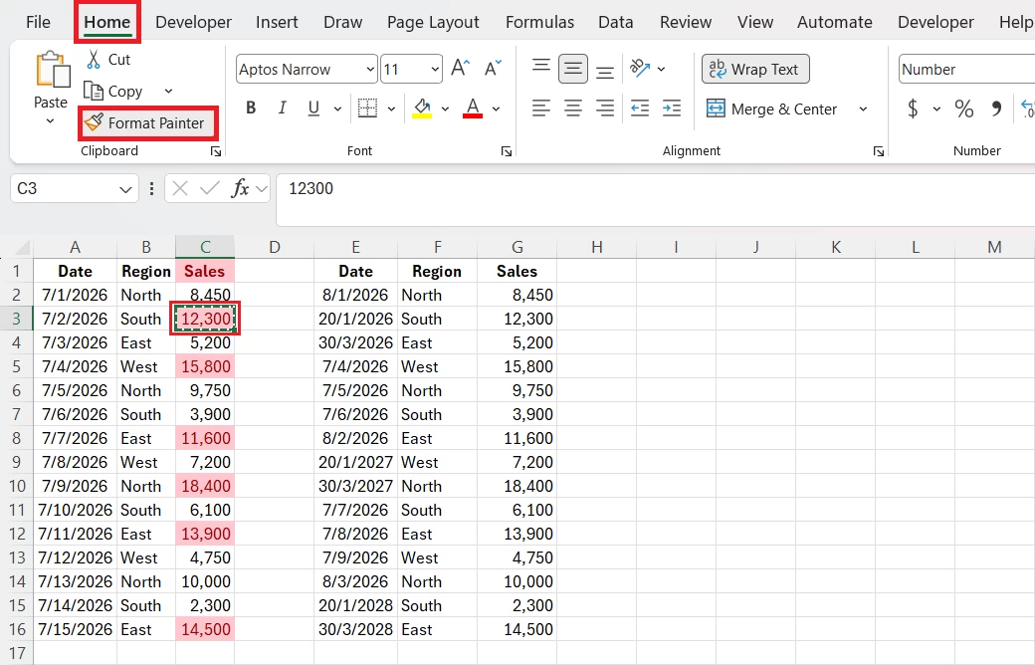The height and width of the screenshot is (665, 1035).
Task: Click the fx Insert Function icon
Action: [x=240, y=189]
